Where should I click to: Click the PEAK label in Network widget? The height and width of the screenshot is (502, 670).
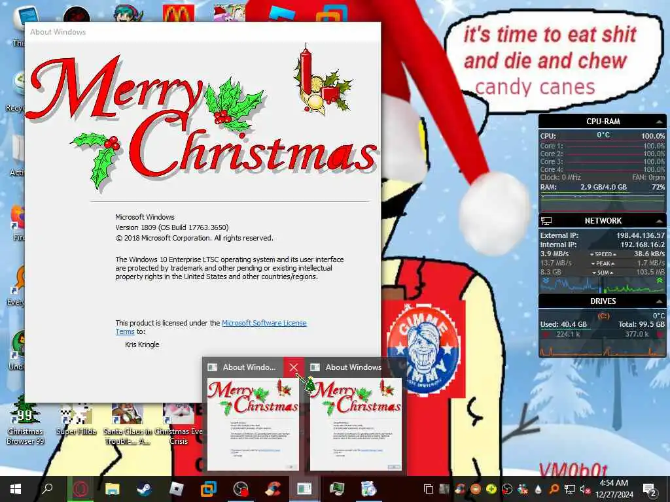coord(603,263)
